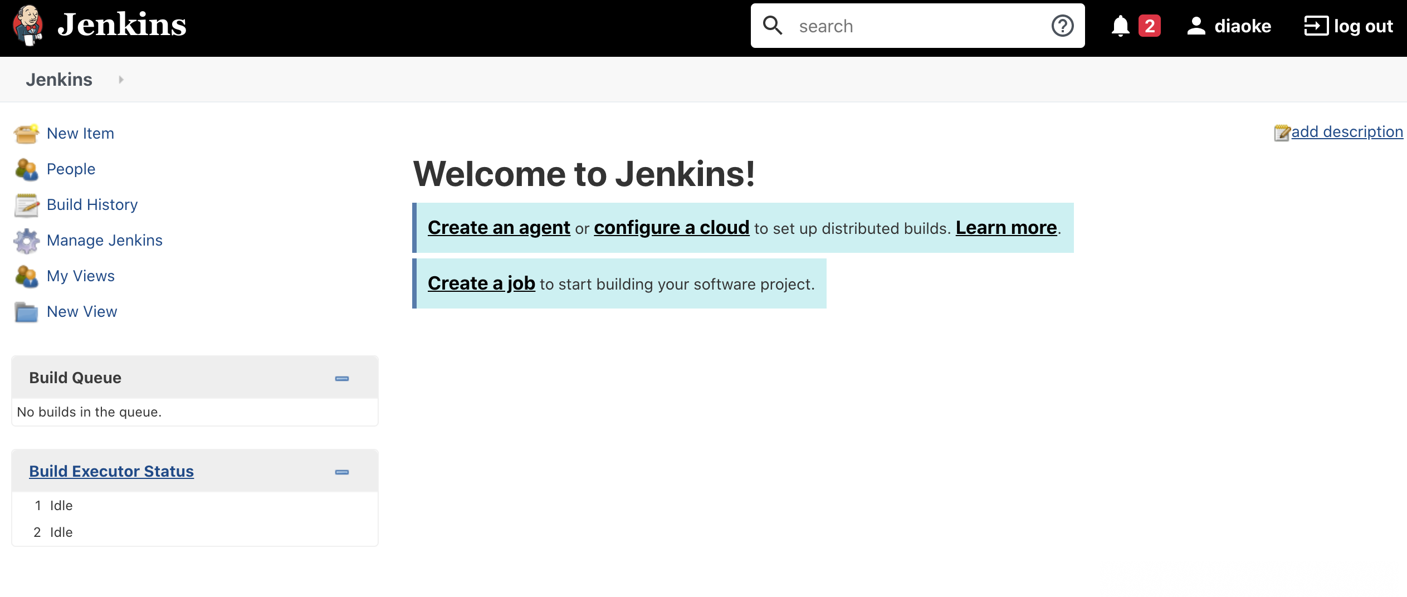1407x597 pixels.
Task: Follow the Create an agent link
Action: pyautogui.click(x=499, y=228)
